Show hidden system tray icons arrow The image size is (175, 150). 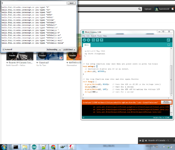pos(160,147)
